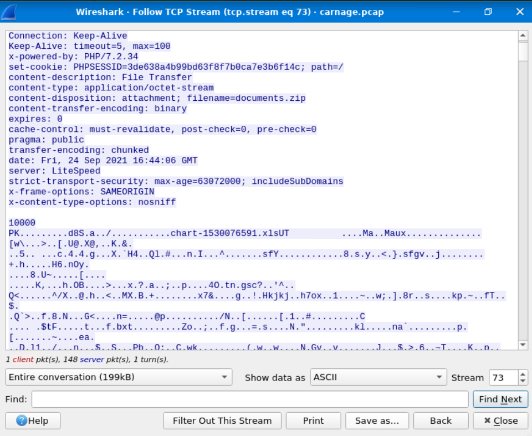This screenshot has height=436, width=532.
Task: Click the Save as… button
Action: [377, 420]
